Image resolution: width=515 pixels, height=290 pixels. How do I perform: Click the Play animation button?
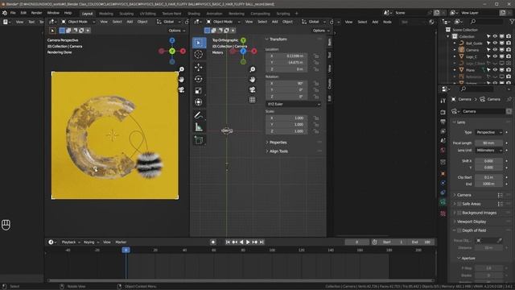click(248, 242)
